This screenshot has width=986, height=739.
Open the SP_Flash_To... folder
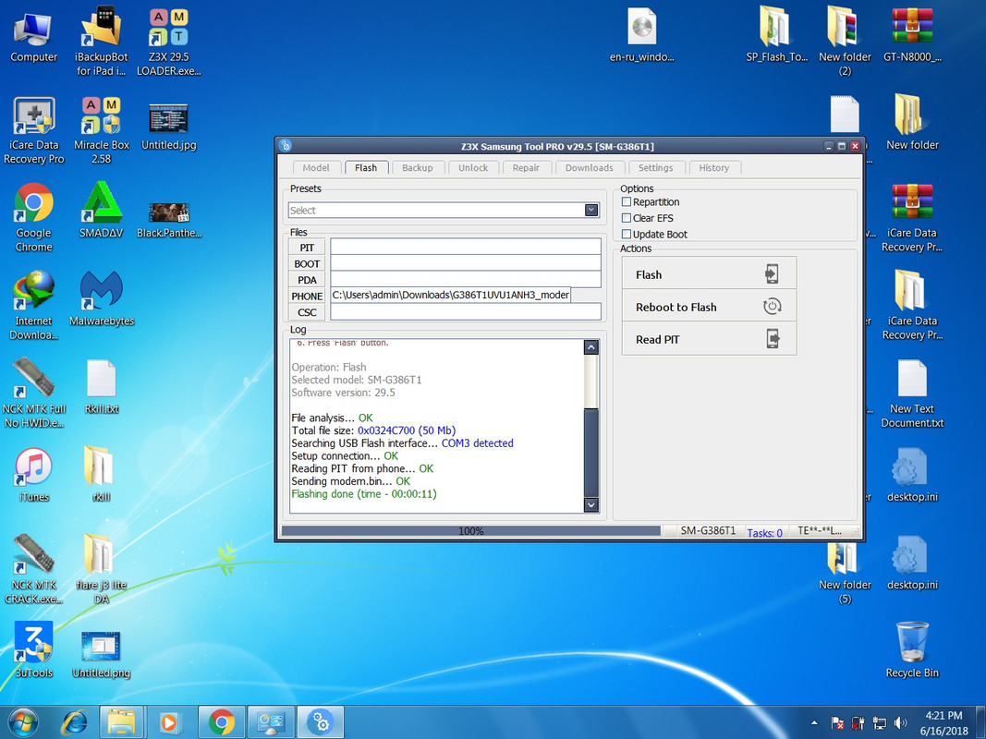(x=776, y=35)
